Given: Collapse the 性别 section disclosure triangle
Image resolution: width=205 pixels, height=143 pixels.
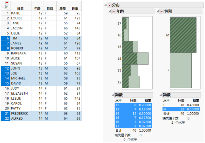Looking at the screenshot, I should pos(158,11).
